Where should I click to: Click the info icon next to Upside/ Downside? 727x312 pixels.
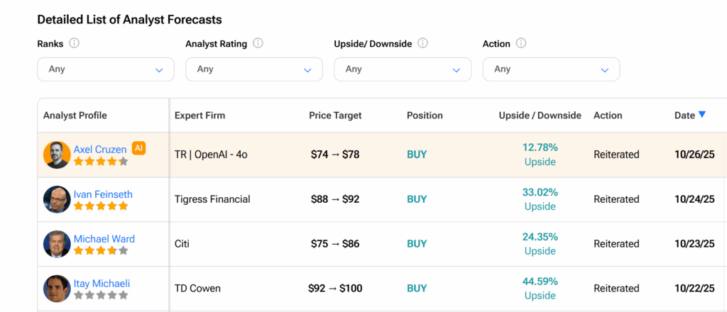click(x=422, y=43)
